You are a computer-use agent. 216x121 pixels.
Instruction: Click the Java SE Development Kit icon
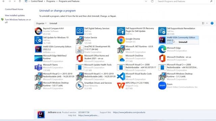(x=80, y=49)
